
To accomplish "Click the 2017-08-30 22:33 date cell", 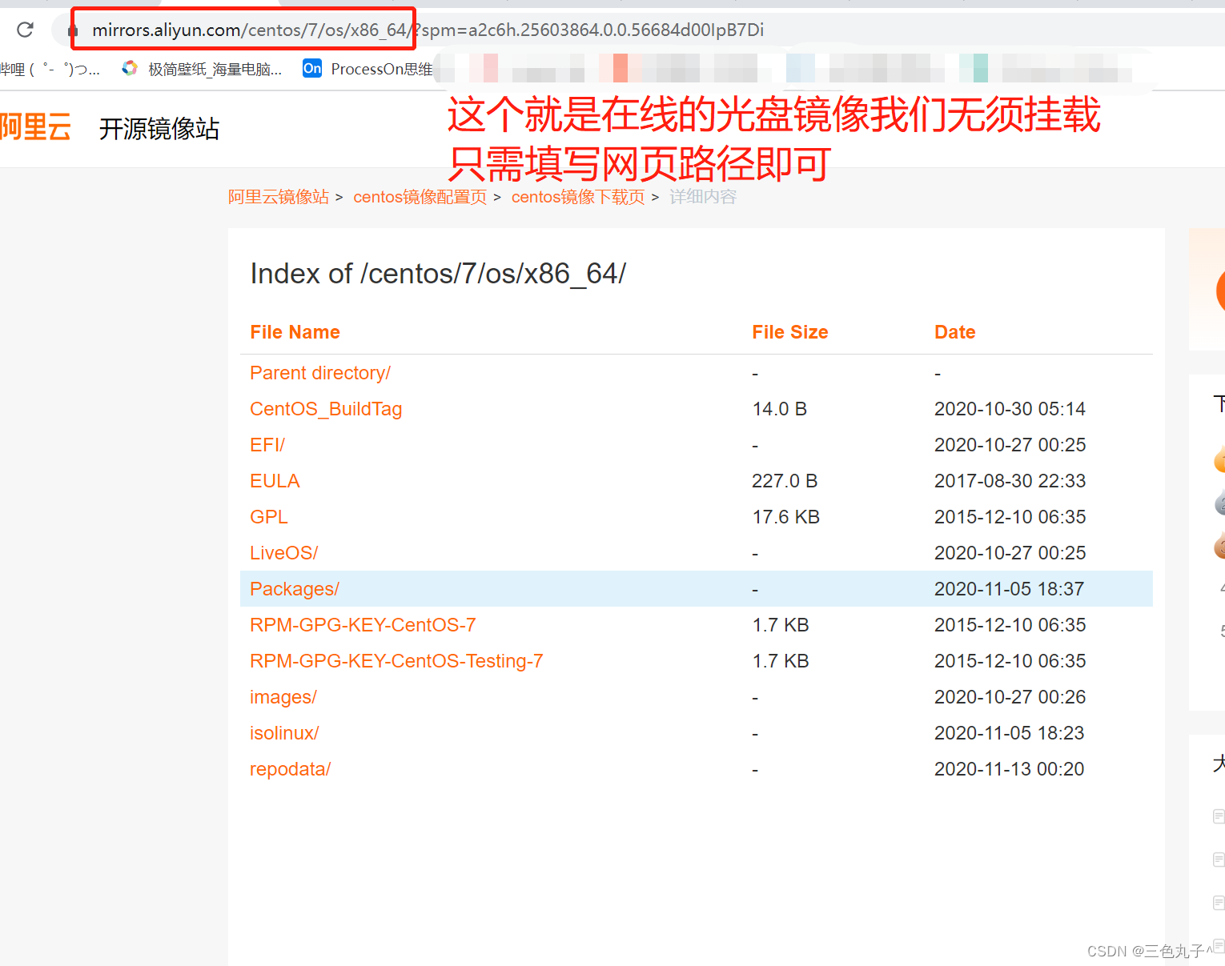I will tap(1010, 481).
